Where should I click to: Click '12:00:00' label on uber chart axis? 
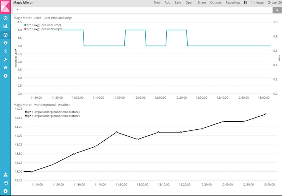point(140,98)
